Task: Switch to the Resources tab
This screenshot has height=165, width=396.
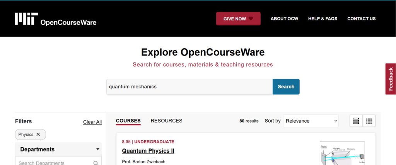Action: point(166,121)
